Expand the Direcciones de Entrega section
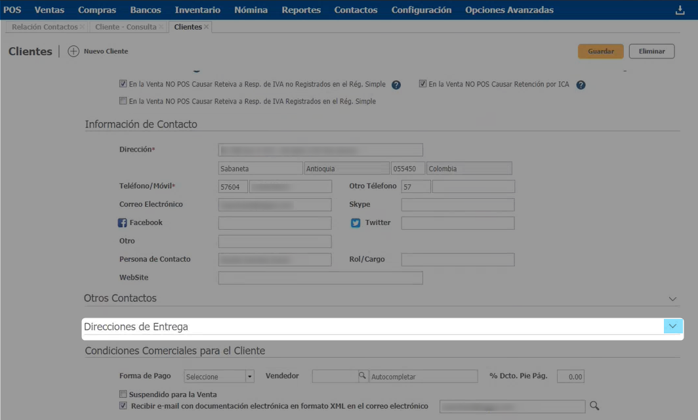The height and width of the screenshot is (420, 698). point(672,327)
